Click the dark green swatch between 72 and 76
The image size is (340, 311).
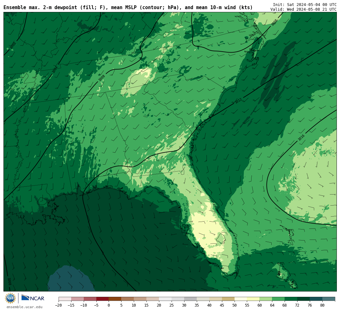point(303,299)
